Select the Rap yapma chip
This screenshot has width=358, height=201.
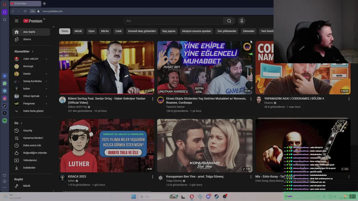coord(169,31)
